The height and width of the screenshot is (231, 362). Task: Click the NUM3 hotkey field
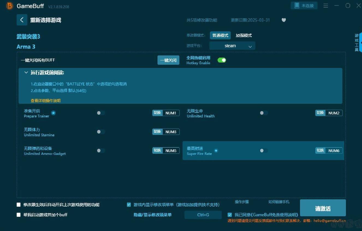point(171,132)
